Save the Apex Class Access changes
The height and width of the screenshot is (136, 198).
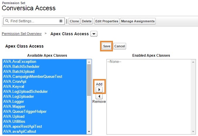pos(107,46)
